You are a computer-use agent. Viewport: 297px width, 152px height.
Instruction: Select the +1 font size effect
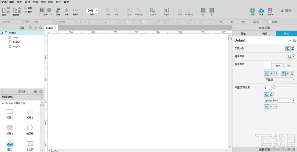[x=271, y=107]
